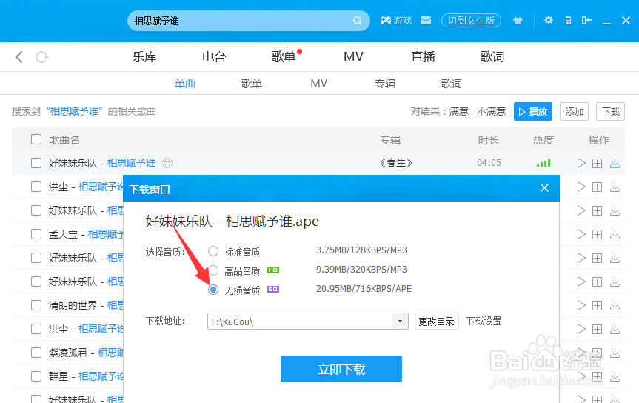Image resolution: width=639 pixels, height=403 pixels.
Task: Open the 直播 main tab
Action: click(x=423, y=57)
